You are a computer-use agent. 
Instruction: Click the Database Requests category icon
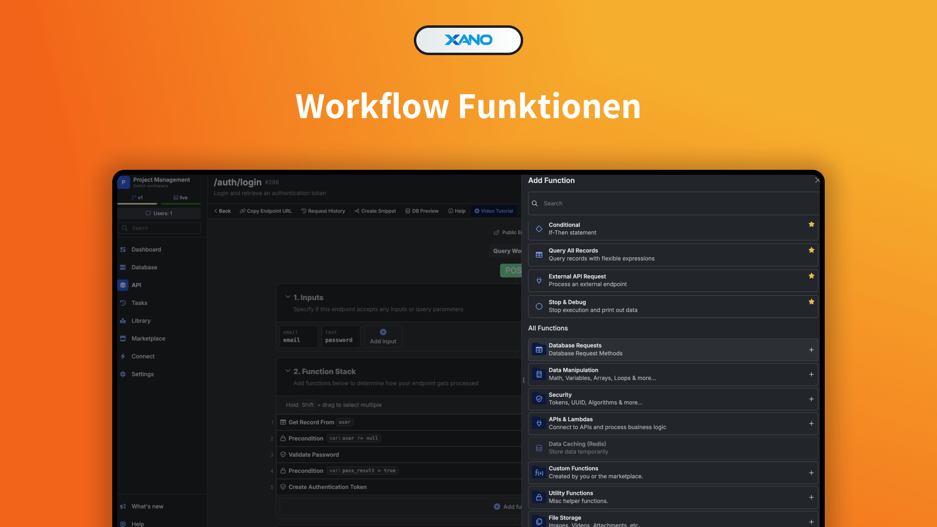539,350
